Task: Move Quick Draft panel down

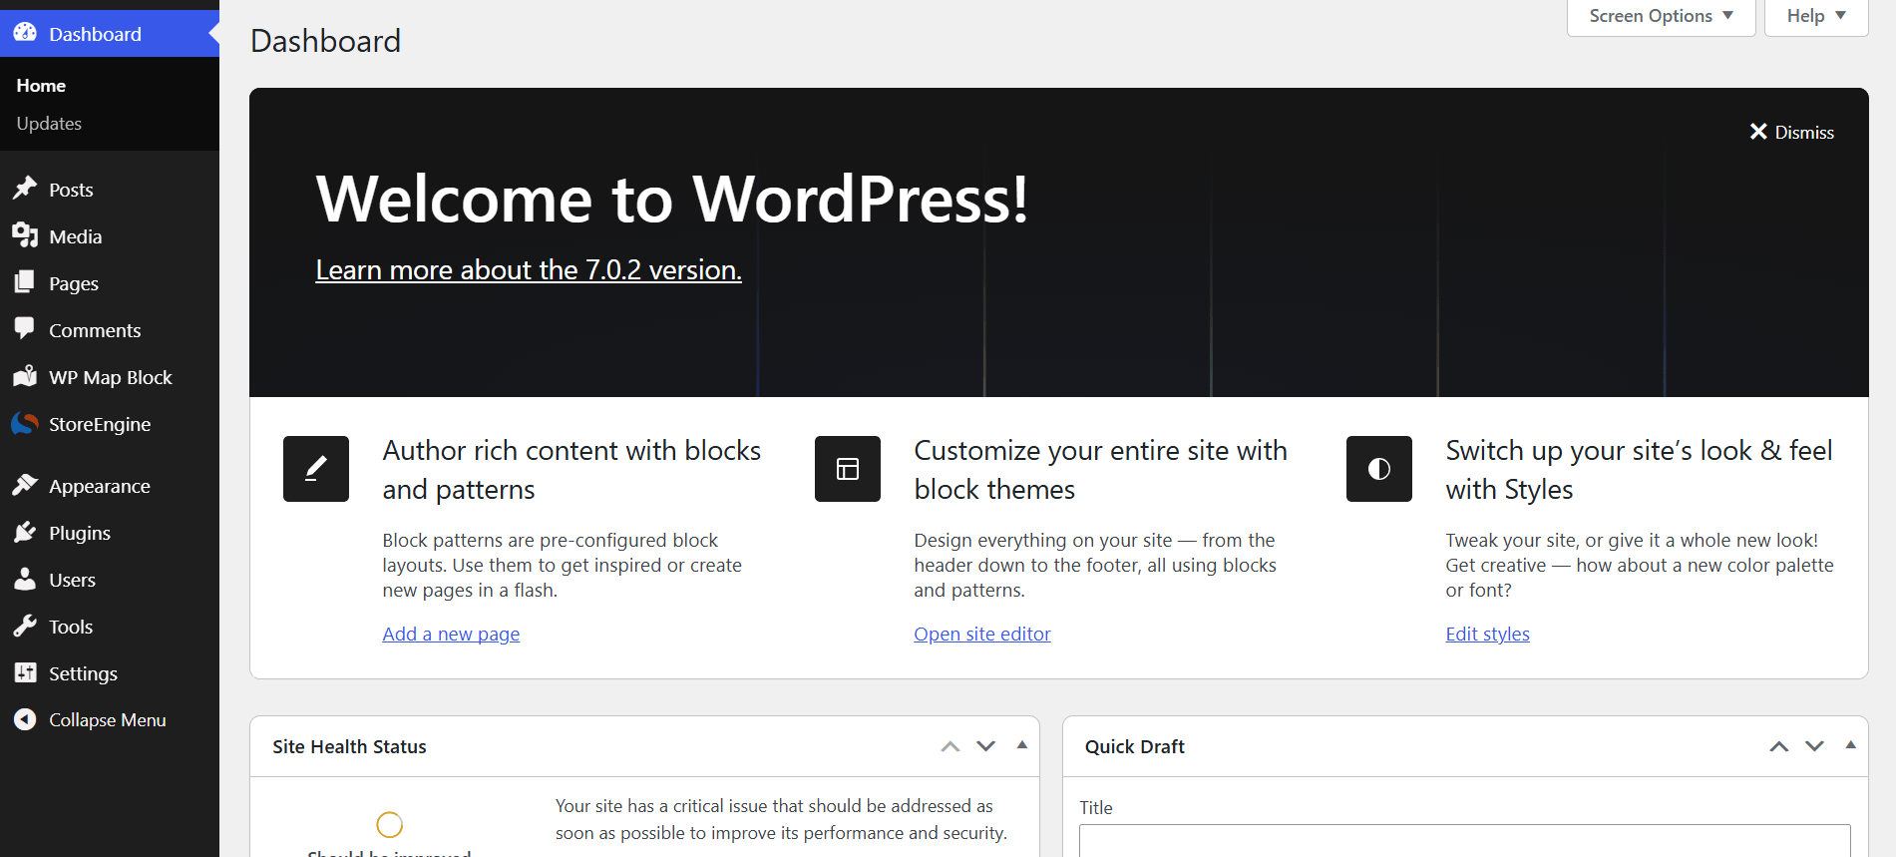Action: pyautogui.click(x=1815, y=746)
